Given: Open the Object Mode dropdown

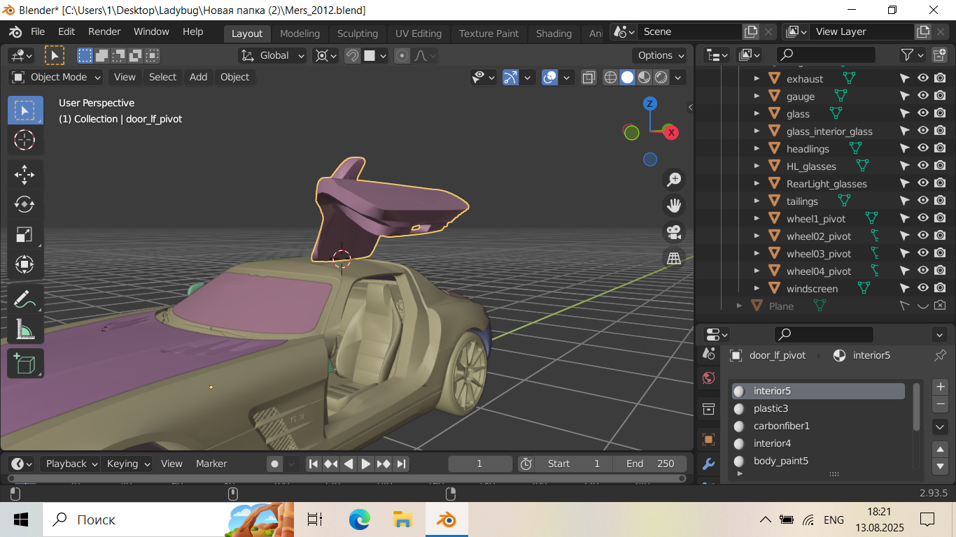Looking at the screenshot, I should tap(57, 77).
